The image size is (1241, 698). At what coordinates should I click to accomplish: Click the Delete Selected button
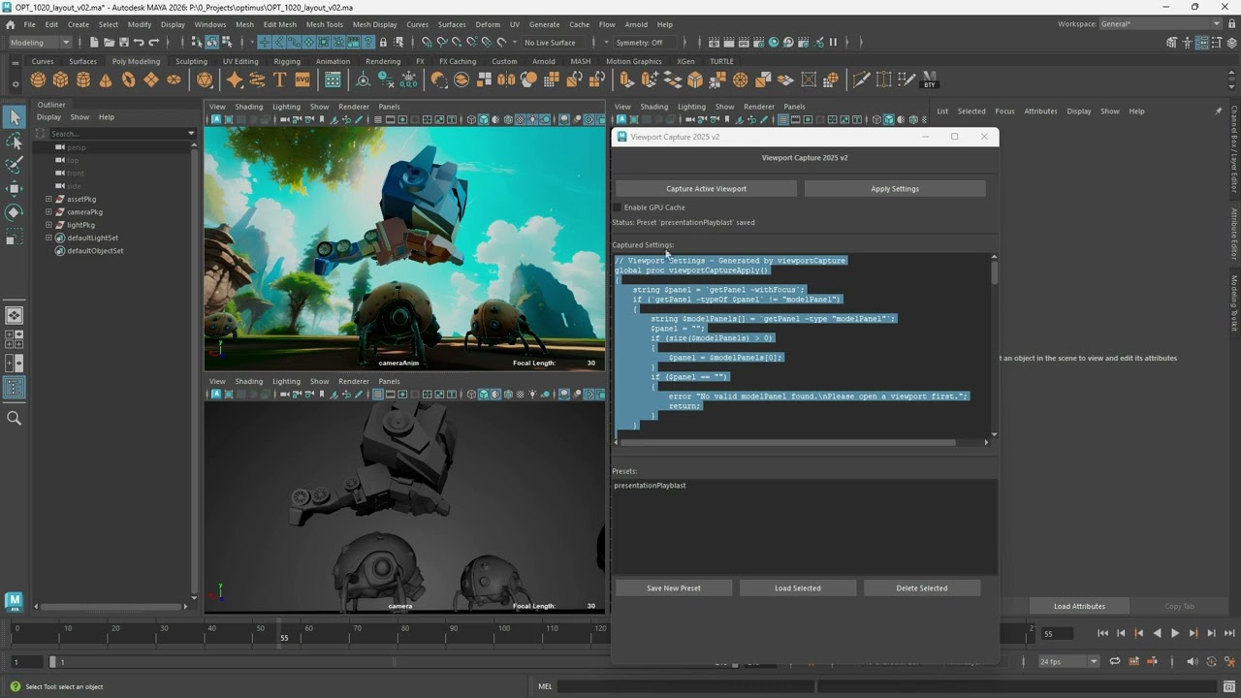pyautogui.click(x=922, y=587)
